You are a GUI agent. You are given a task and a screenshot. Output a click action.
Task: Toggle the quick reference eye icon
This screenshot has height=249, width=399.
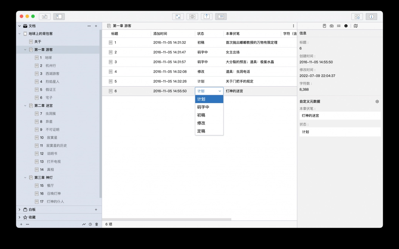point(192,16)
